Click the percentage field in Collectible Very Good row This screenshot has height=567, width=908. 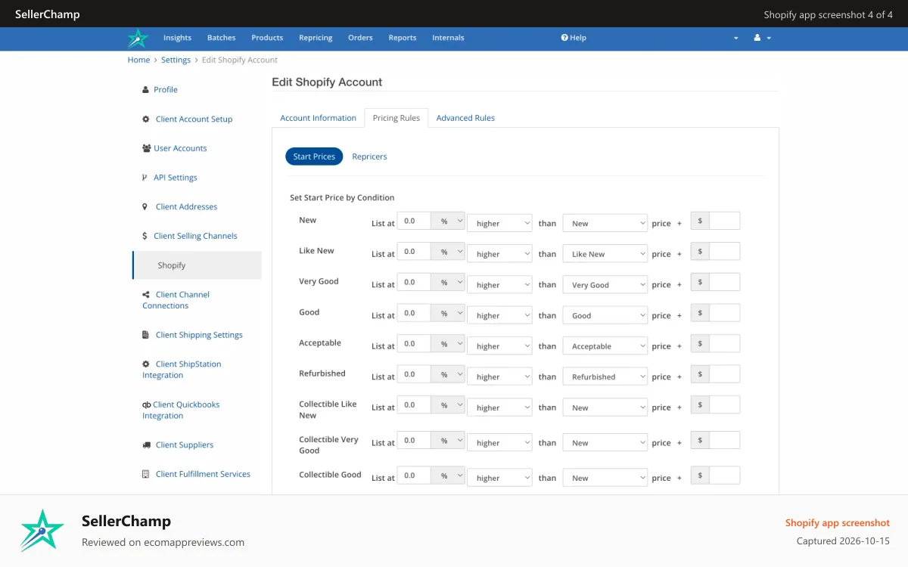(414, 440)
